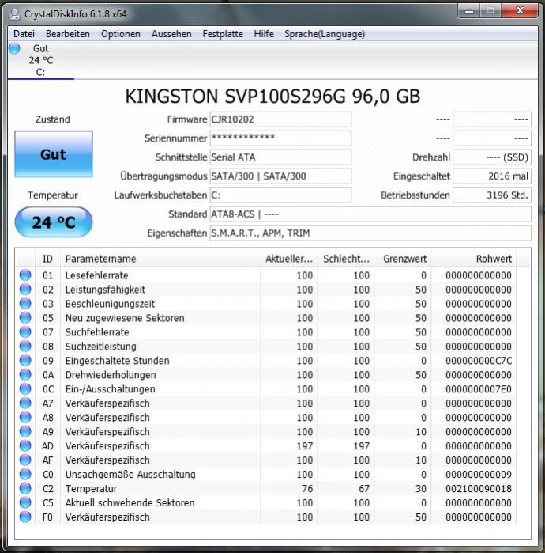Open the Datei menu
Viewport: 545px width, 553px height.
pos(24,34)
